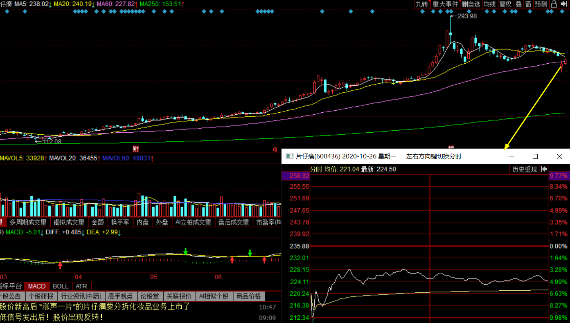Click the lock icon in top toolbar
The width and height of the screenshot is (570, 323).
click(x=554, y=4)
